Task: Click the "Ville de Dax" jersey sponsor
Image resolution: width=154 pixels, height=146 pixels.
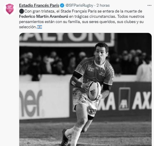Action: click(x=102, y=74)
